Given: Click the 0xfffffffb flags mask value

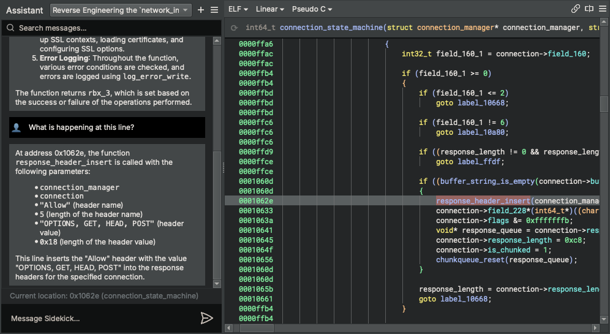Looking at the screenshot, I should pos(548,221).
